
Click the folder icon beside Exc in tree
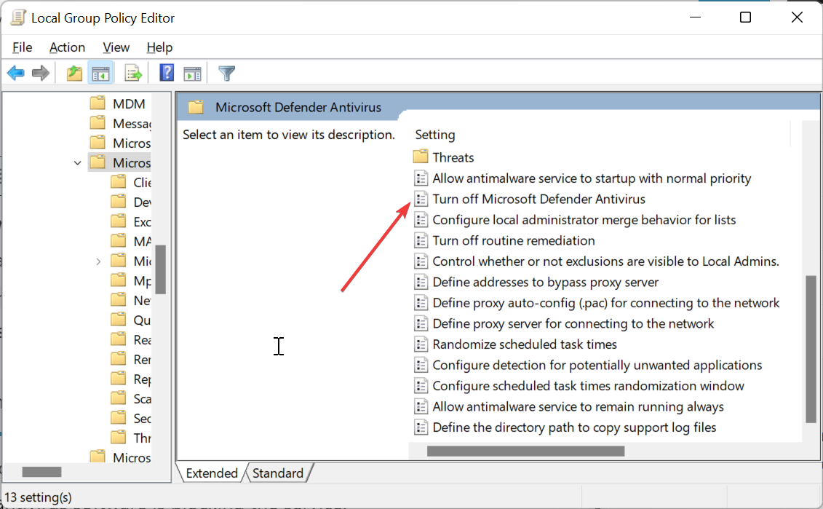[119, 221]
